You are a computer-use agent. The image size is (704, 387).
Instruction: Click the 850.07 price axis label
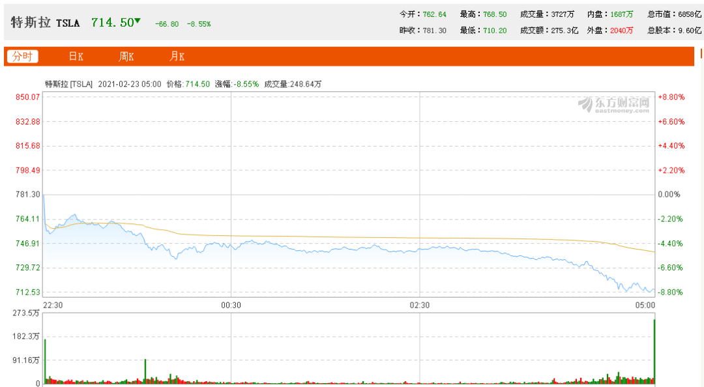pos(28,97)
